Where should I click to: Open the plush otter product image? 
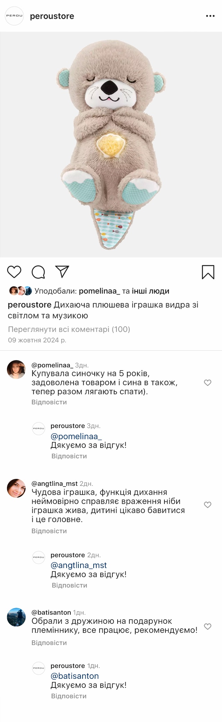(111, 145)
